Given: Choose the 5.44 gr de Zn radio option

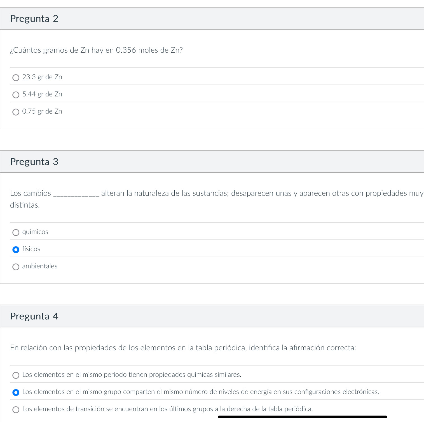Looking at the screenshot, I should pyautogui.click(x=16, y=95).
